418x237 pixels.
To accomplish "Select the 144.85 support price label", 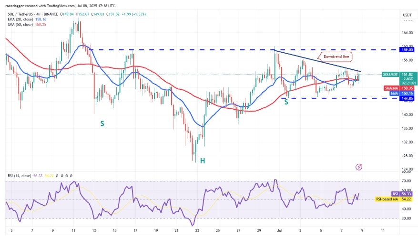I will coord(407,99).
